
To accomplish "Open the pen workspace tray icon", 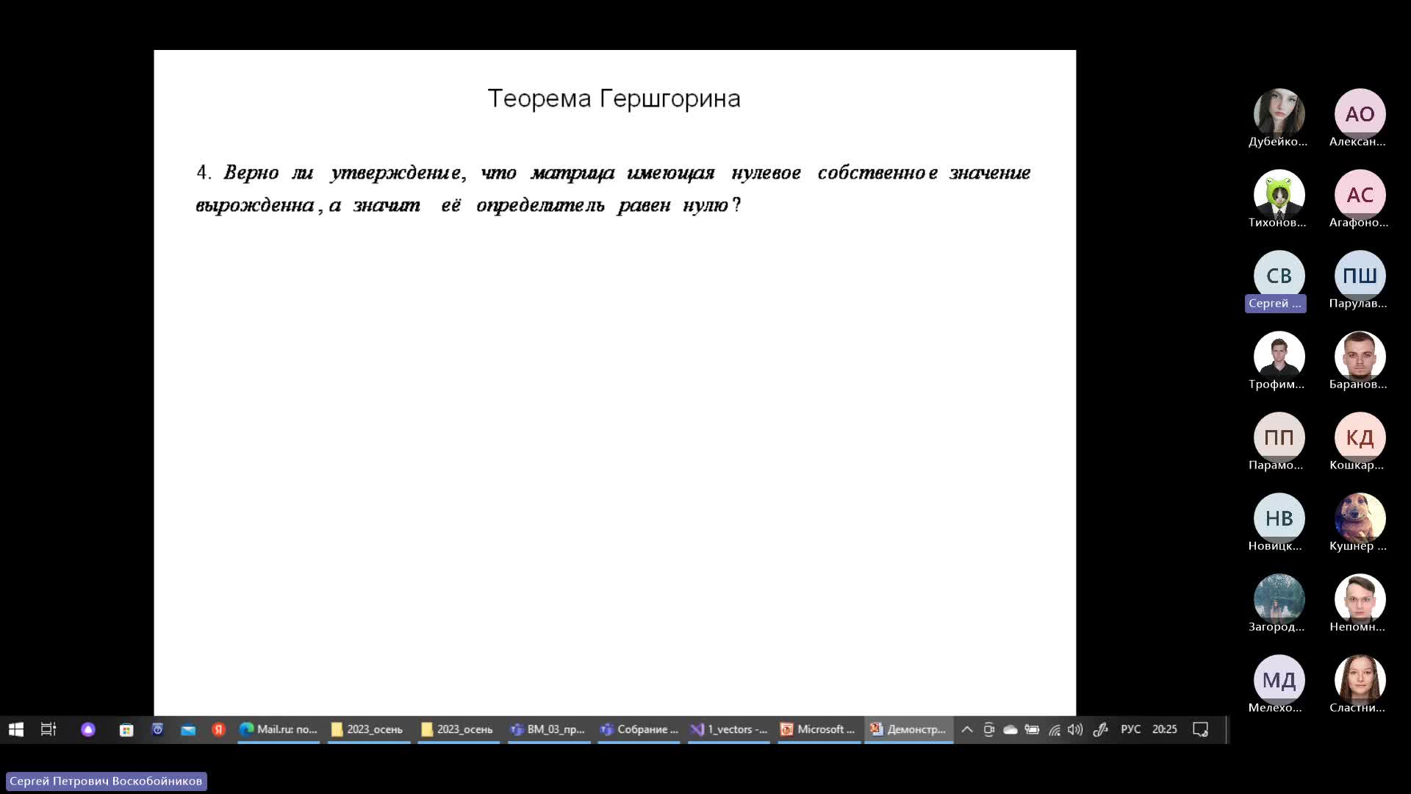I will tap(1099, 729).
